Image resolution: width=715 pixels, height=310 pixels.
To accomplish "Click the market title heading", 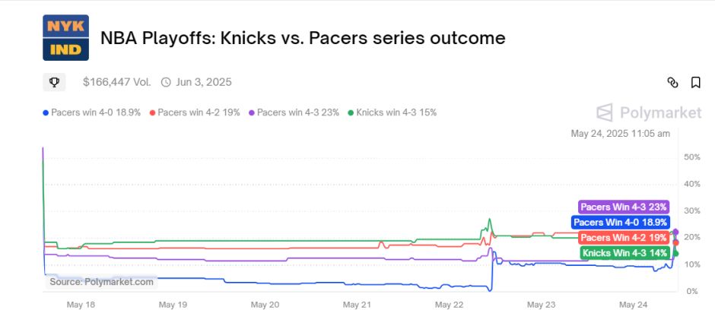I will click(303, 38).
